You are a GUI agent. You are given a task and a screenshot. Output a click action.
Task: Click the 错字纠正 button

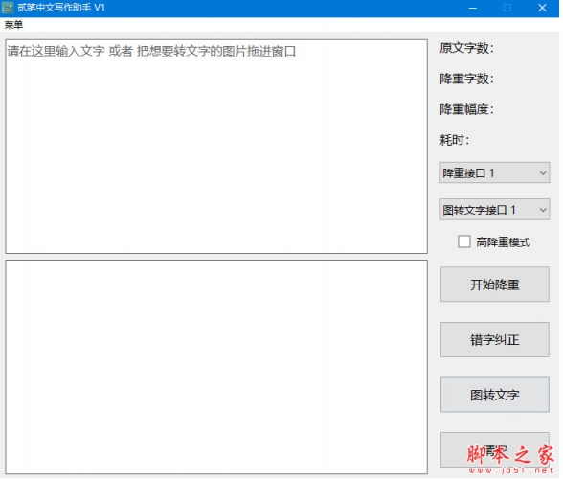pos(494,339)
